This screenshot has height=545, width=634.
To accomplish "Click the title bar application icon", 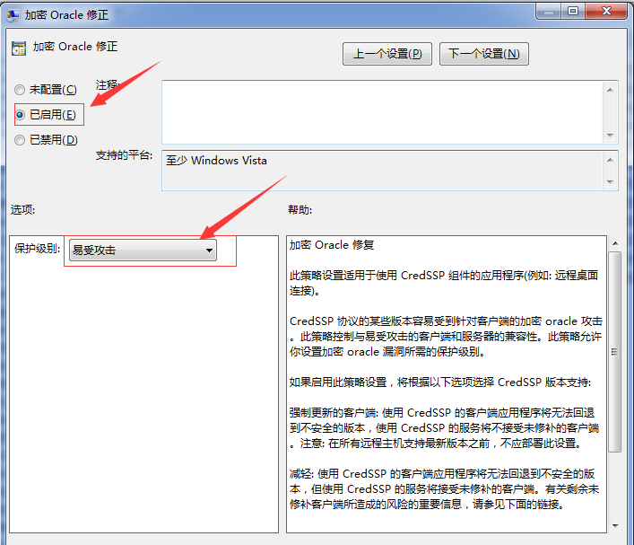I will tap(13, 15).
